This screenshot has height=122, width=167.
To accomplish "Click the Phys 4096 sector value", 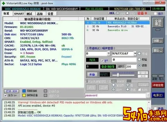I will tap(69, 64).
